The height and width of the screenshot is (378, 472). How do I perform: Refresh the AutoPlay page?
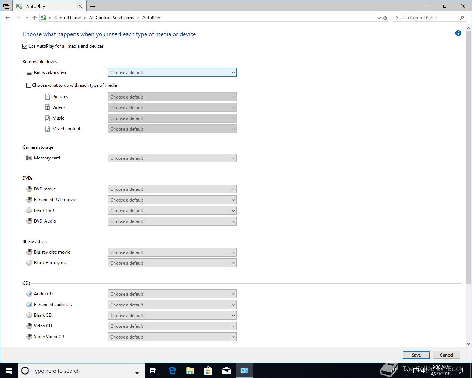tap(385, 18)
